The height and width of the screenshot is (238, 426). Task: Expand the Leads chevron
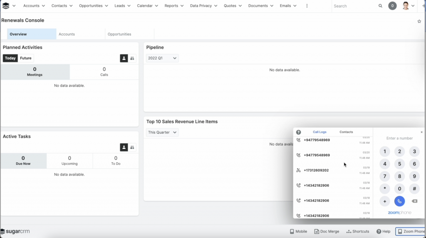pos(129,6)
